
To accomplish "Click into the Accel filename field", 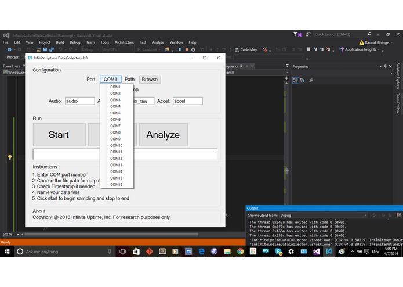I will click(x=188, y=101).
